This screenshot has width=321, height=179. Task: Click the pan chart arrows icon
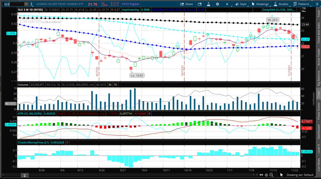(x=261, y=175)
